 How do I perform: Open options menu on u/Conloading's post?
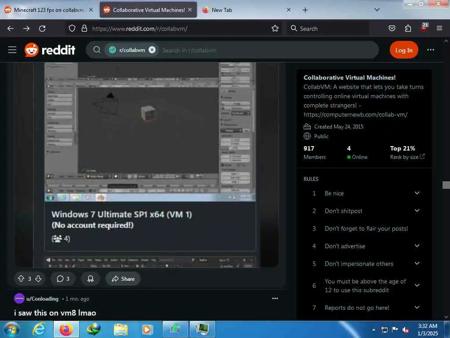click(x=275, y=299)
